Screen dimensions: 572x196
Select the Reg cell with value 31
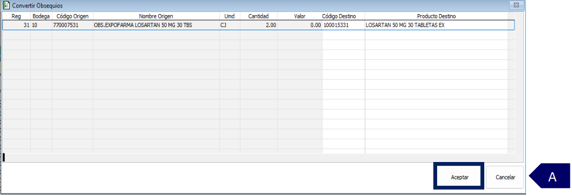coord(16,25)
